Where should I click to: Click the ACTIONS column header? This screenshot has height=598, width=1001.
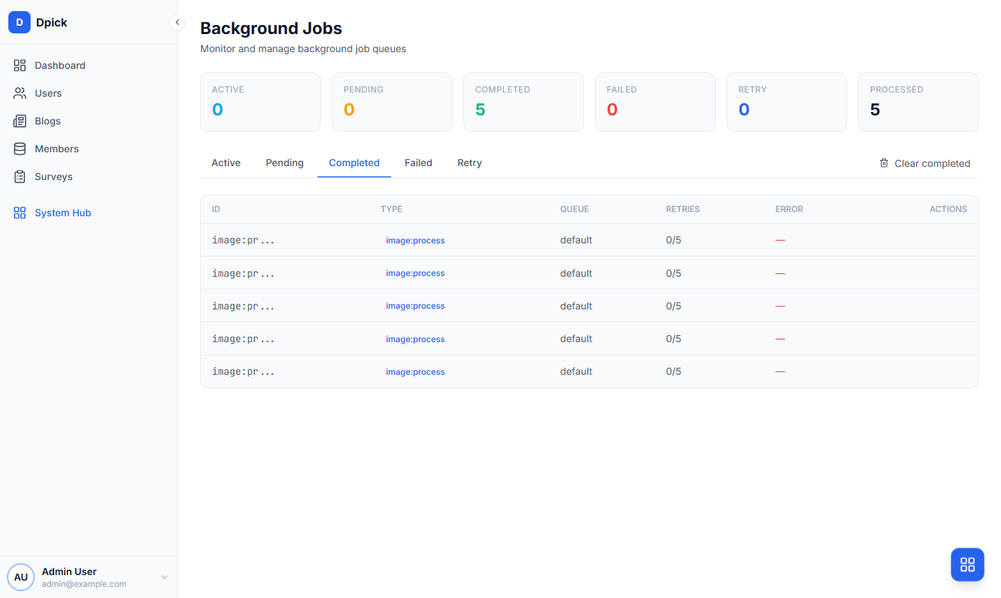point(948,209)
